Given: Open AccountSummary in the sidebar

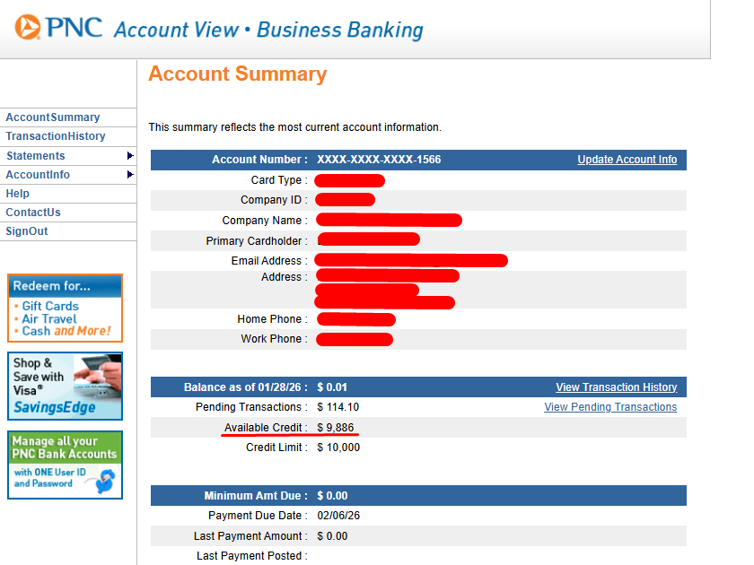Looking at the screenshot, I should pos(53,117).
